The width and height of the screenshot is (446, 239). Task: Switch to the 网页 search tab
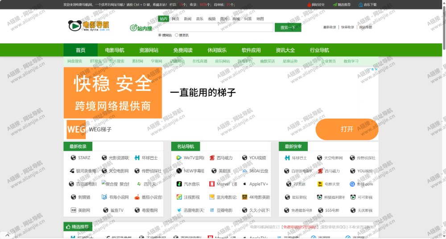coord(175,19)
